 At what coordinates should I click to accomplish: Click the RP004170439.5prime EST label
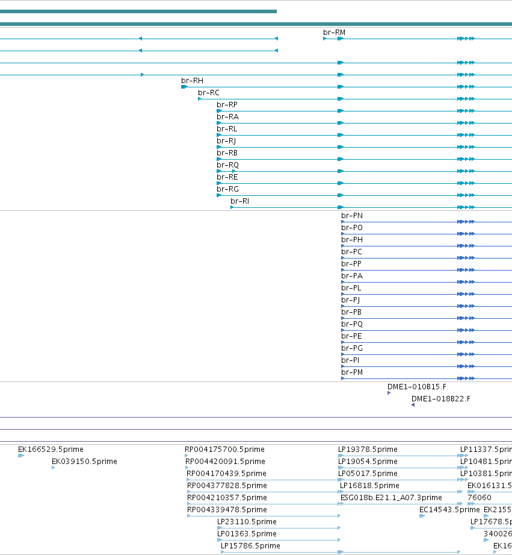click(226, 474)
